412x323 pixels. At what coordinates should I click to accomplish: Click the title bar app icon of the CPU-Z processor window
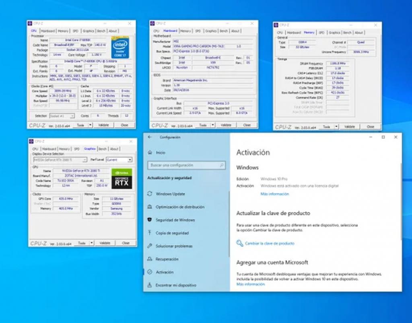(30, 24)
